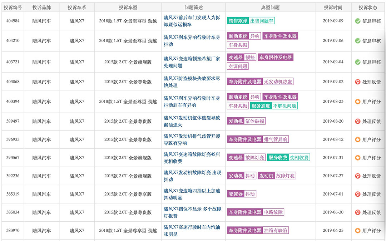
Task: Click the 投诉时间 column header
Action: pyautogui.click(x=333, y=8)
